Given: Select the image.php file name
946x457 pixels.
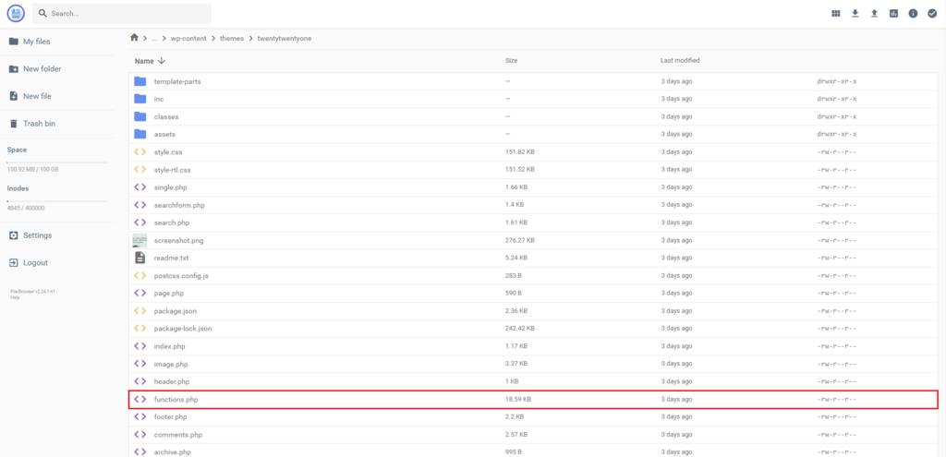Looking at the screenshot, I should [x=171, y=364].
